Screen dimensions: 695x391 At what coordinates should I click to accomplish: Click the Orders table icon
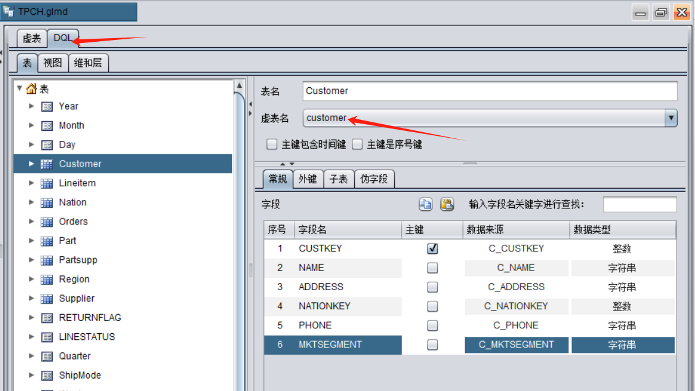(47, 222)
